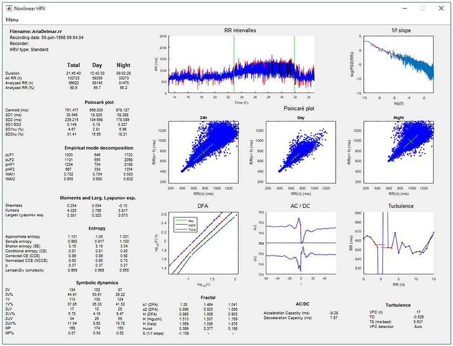Screen dimensions: 453x346
Task: Click the 'Recorder:' label
Action: pos(19,43)
